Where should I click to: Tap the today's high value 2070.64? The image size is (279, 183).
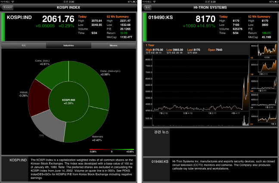point(96,21)
